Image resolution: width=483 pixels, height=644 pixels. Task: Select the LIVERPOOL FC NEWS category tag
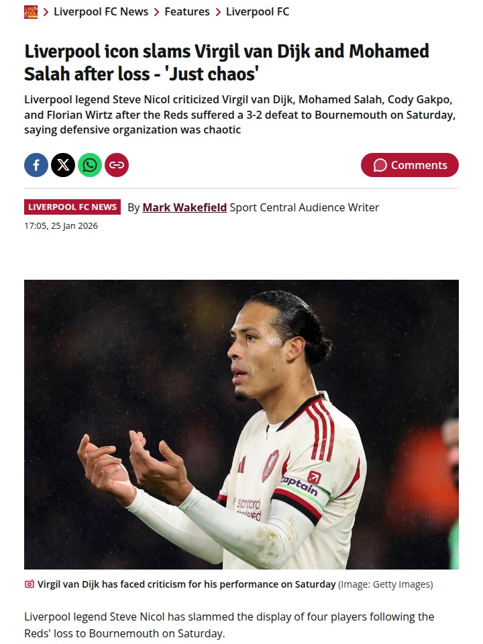72,207
